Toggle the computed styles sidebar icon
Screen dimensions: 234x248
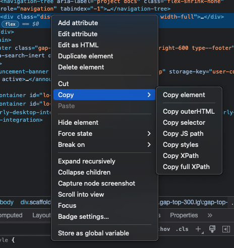(226, 229)
